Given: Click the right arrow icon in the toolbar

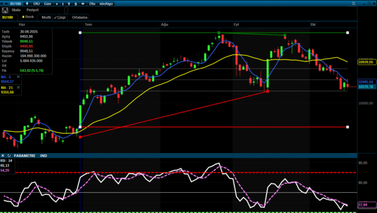Looking at the screenshot, I should click(x=83, y=3).
